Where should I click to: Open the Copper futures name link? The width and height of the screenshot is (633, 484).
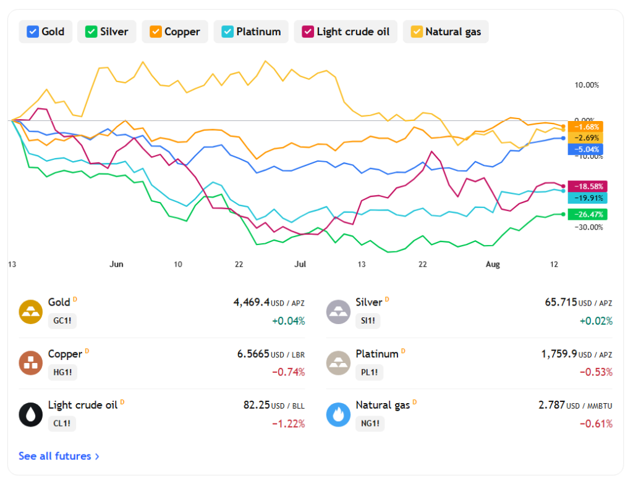(x=65, y=354)
